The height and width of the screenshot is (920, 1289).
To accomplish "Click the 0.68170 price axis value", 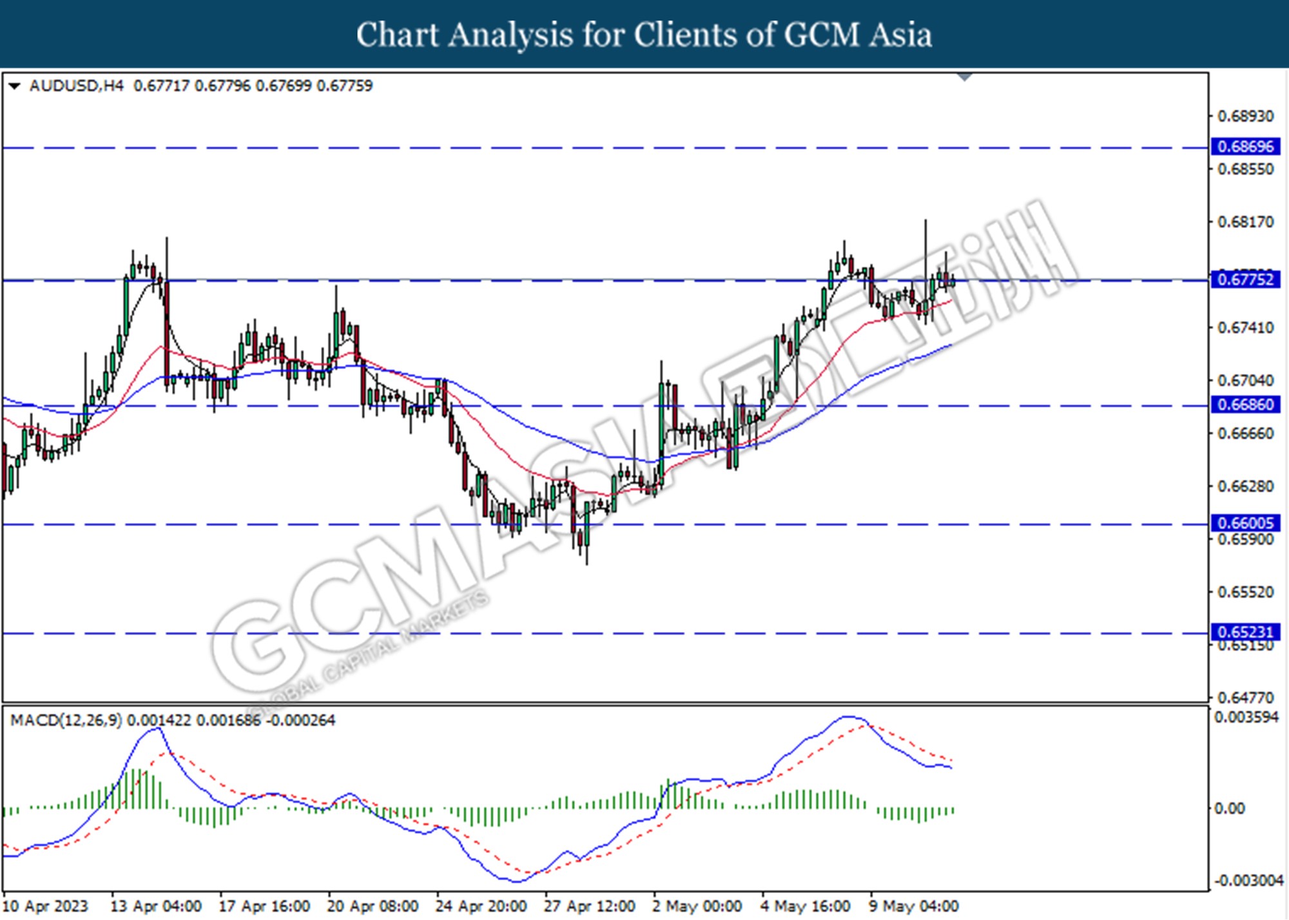I will (x=1245, y=222).
